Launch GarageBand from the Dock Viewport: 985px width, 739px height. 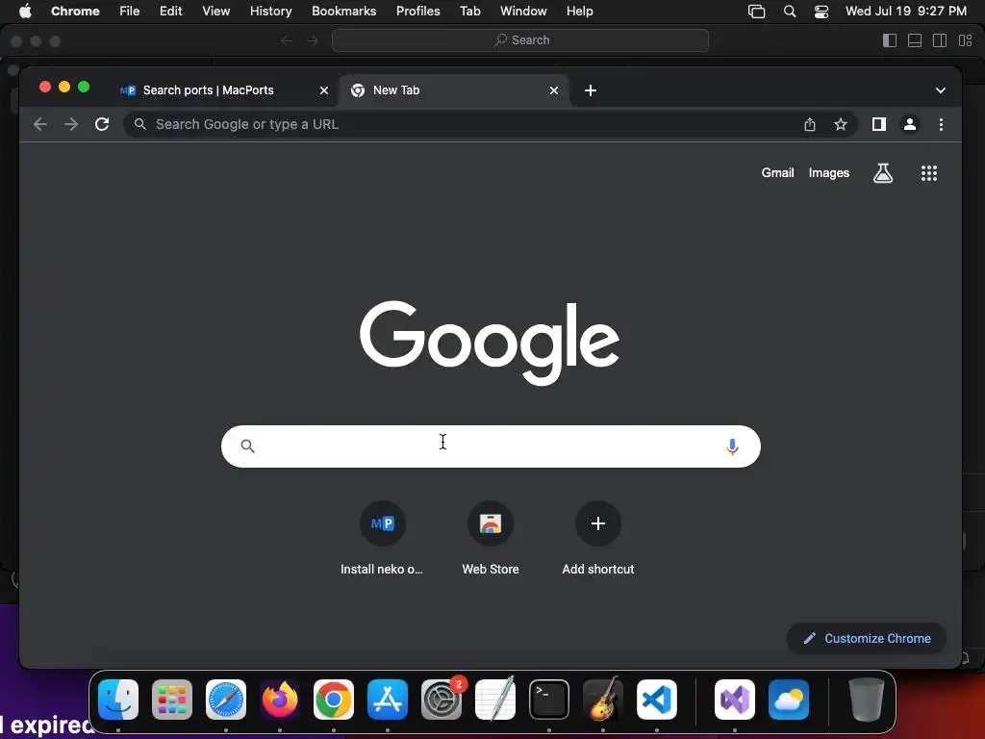603,700
